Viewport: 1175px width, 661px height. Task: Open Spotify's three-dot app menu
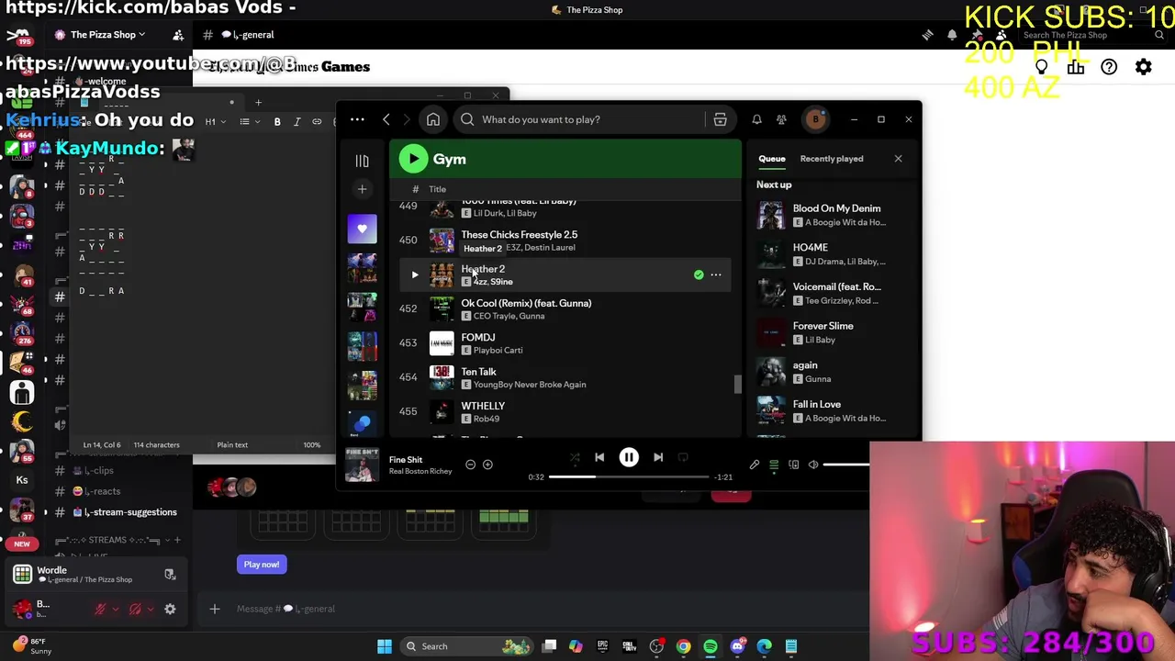click(x=357, y=119)
